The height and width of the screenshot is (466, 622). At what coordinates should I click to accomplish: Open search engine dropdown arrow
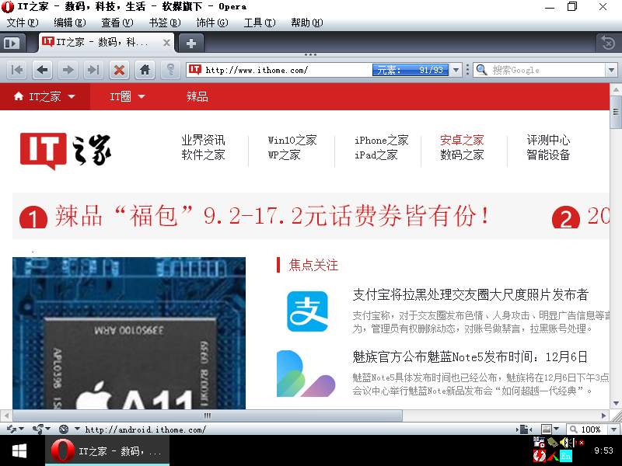click(611, 70)
